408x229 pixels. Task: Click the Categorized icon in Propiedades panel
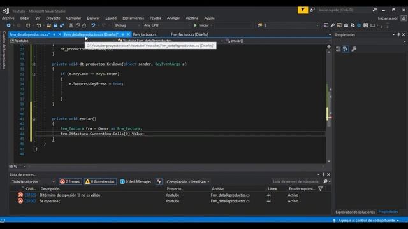pyautogui.click(x=338, y=49)
